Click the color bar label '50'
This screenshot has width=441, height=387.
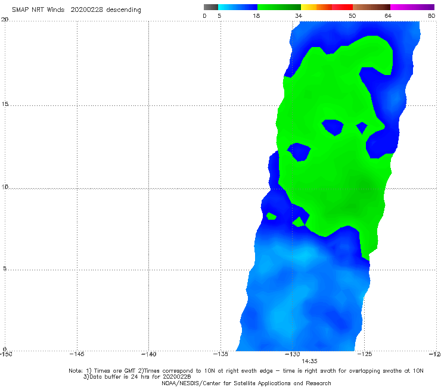352,16
